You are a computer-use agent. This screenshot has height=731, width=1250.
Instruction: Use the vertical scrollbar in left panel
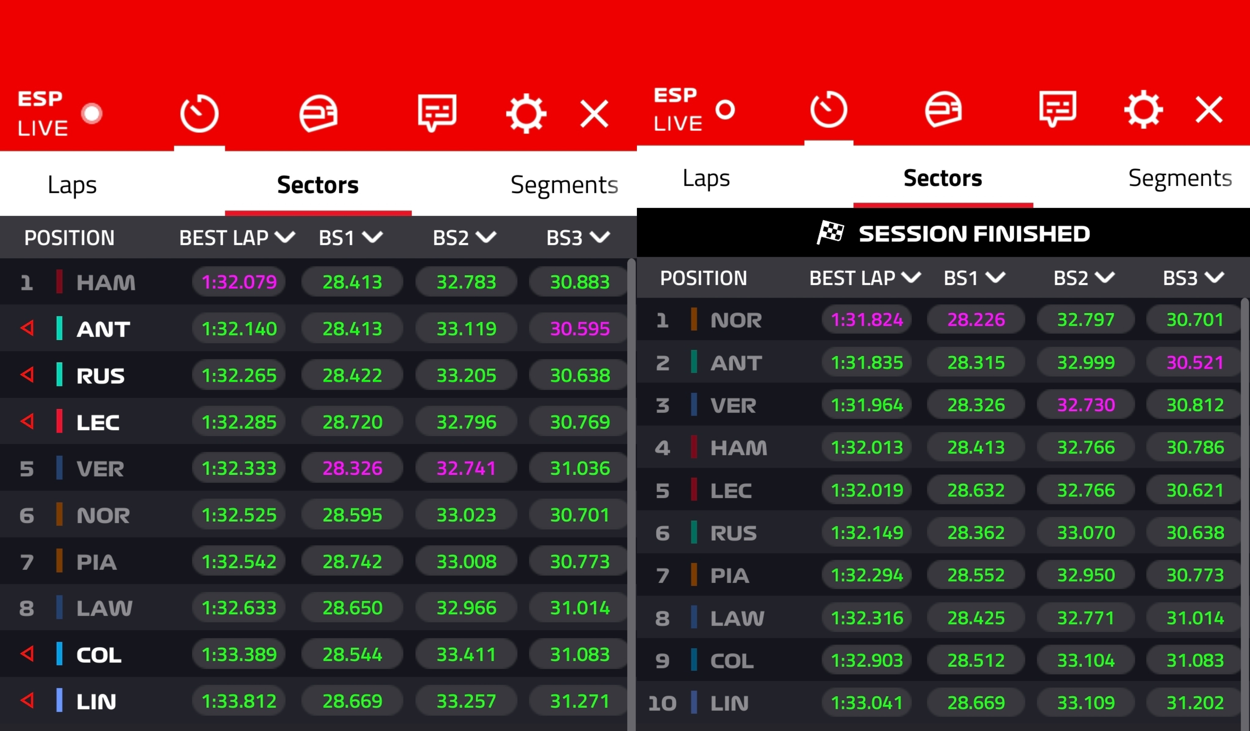(631, 495)
